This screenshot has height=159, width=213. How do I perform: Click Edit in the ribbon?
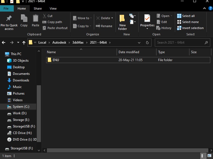point(162,22)
